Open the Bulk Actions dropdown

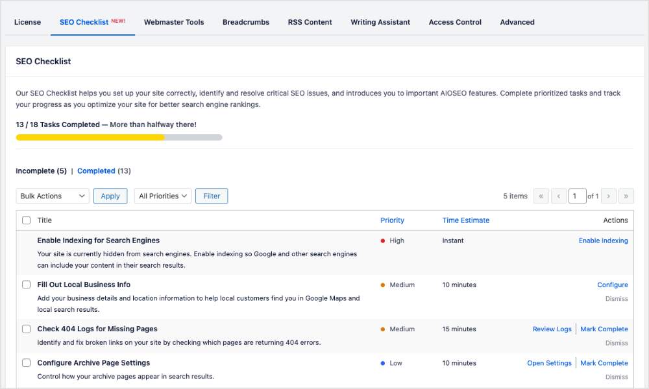click(52, 196)
